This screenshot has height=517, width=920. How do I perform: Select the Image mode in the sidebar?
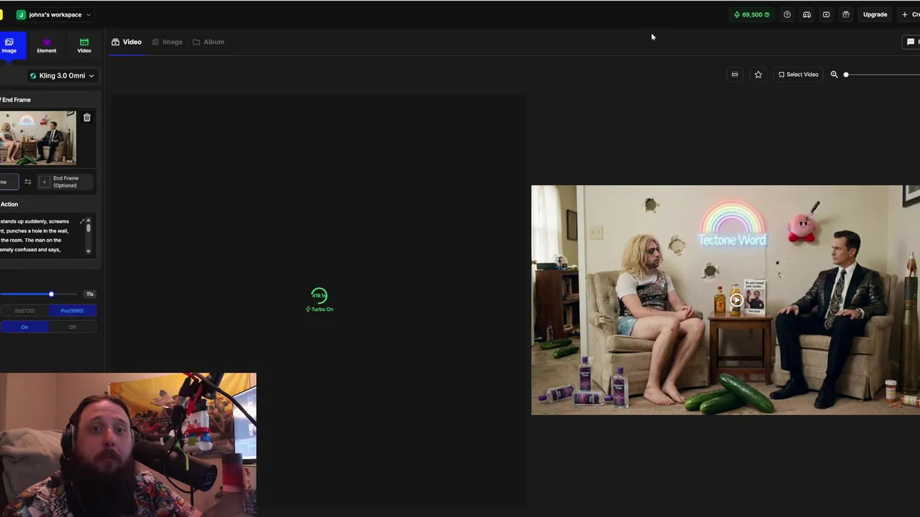[9, 45]
